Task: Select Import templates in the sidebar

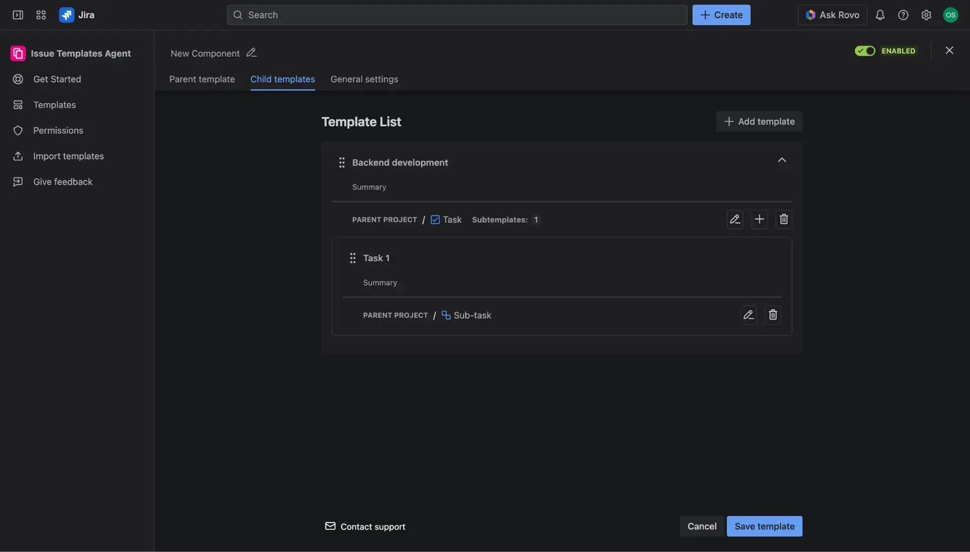Action: [x=68, y=156]
